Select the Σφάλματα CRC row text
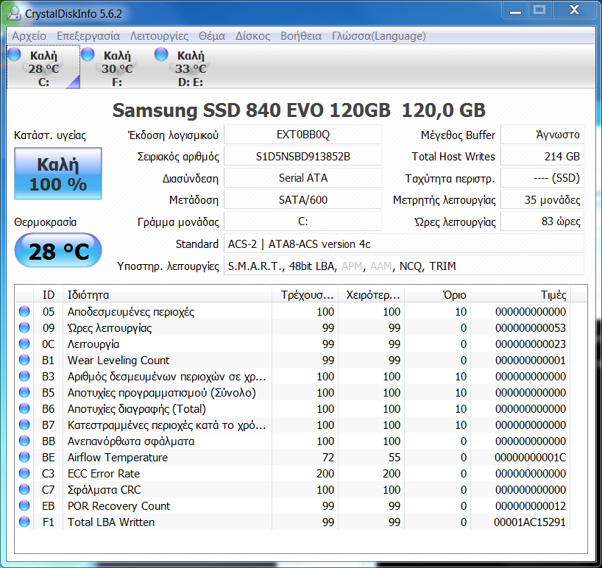 [x=104, y=490]
